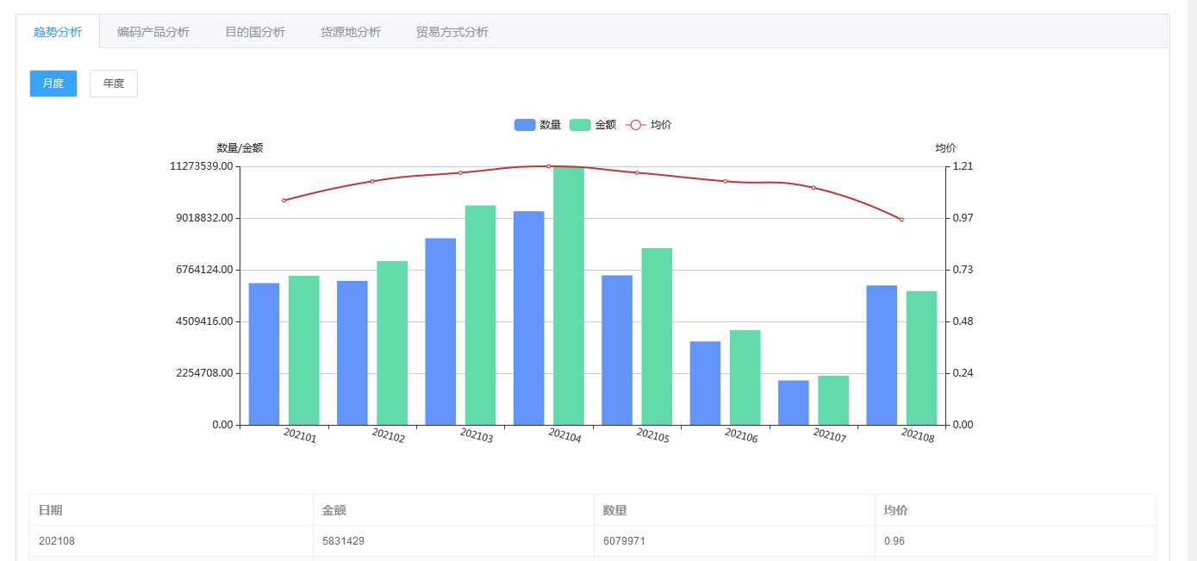Toggle the 数量 legend series
The height and width of the screenshot is (561, 1197).
538,125
